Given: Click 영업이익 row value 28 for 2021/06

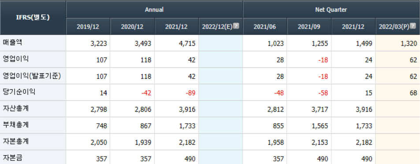Looking at the screenshot, I should click(x=280, y=60).
